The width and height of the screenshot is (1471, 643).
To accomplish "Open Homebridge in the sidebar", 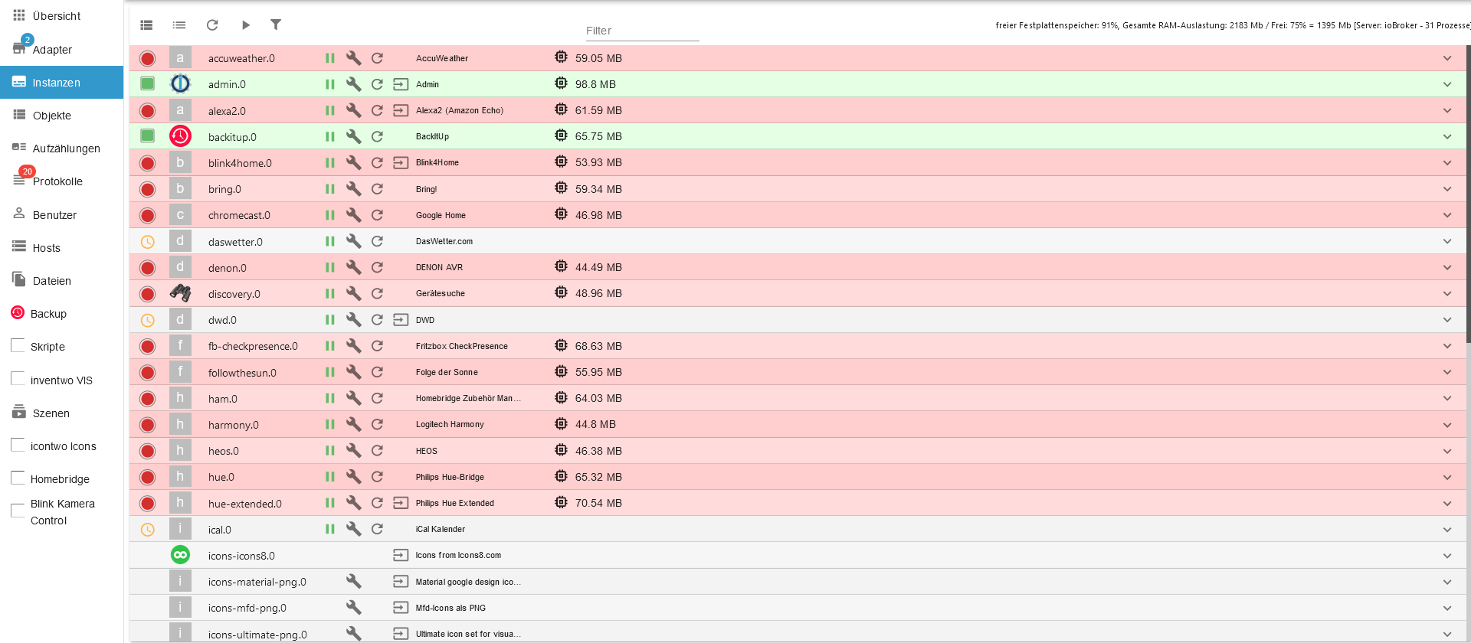I will [61, 479].
